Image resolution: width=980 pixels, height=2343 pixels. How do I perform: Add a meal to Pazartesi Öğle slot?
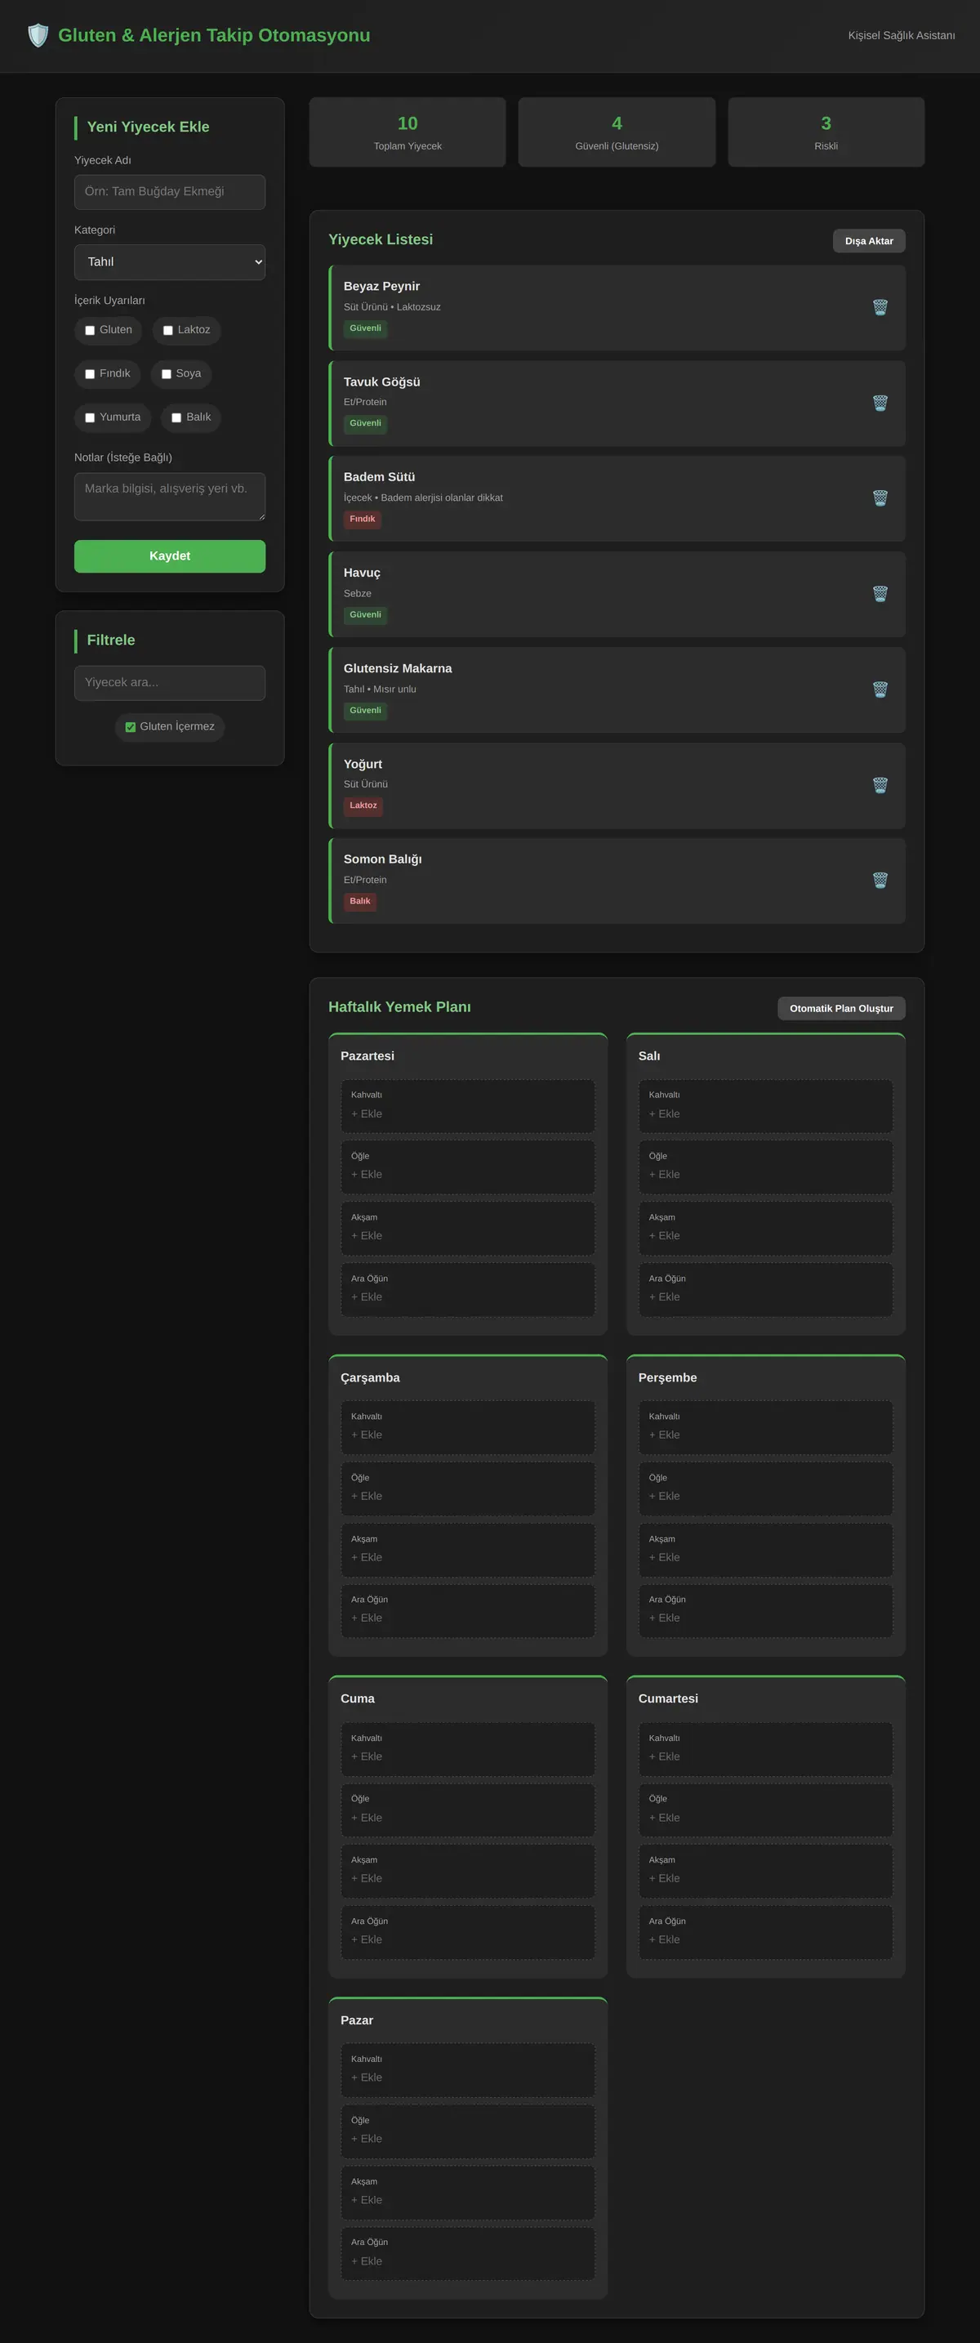point(468,1167)
